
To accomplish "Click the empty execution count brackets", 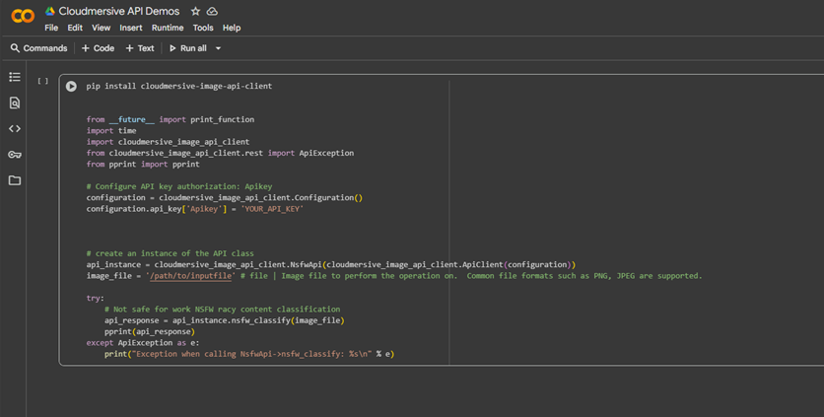I will tap(42, 81).
